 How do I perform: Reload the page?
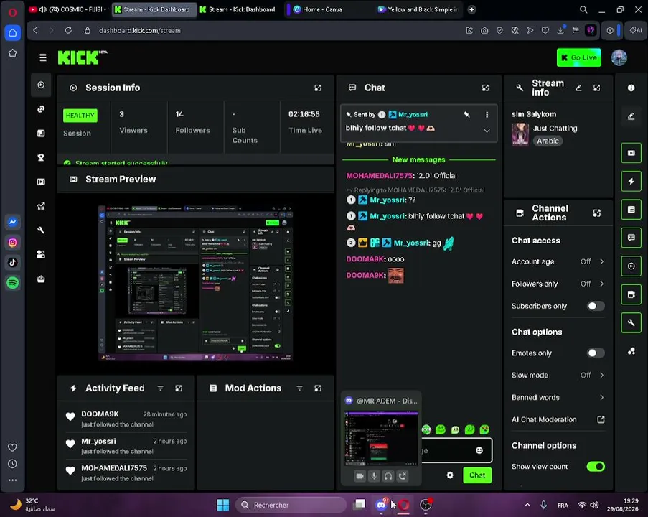point(68,30)
